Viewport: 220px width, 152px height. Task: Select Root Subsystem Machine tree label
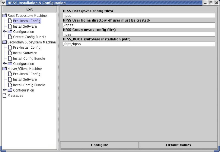pyautogui.click(x=27, y=15)
